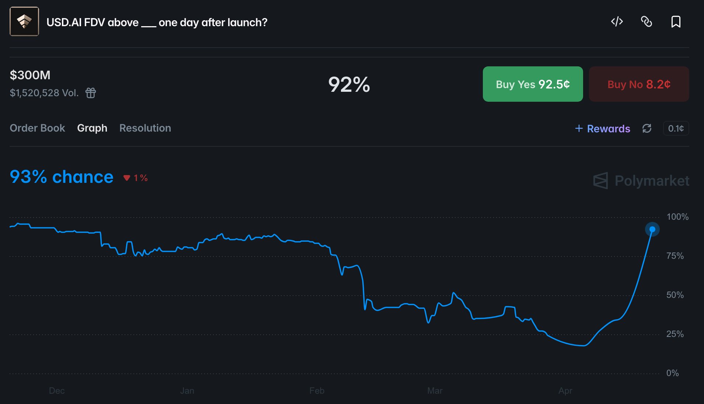Copy the market link icon

click(646, 22)
